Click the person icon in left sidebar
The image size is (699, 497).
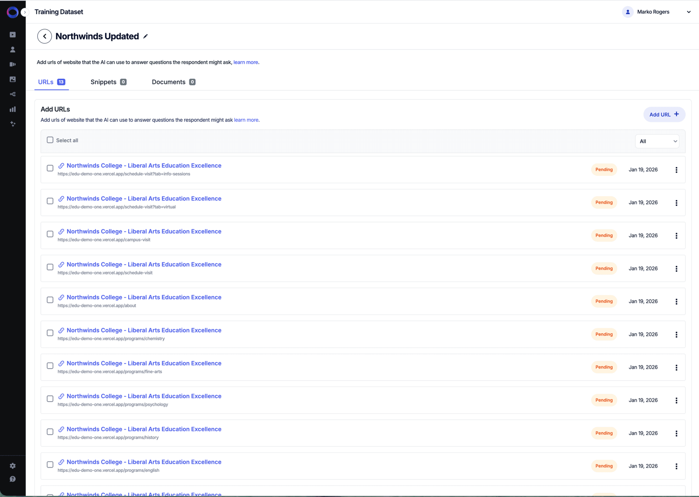coord(13,50)
